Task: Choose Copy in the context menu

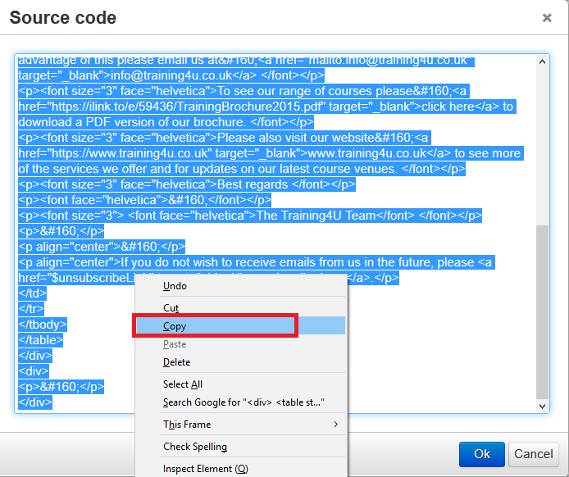Action: tap(240, 325)
